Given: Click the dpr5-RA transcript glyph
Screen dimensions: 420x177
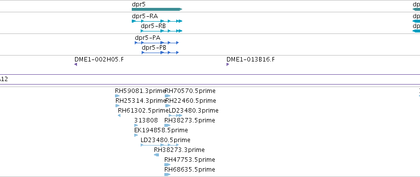Looking at the screenshot, I should tap(157, 21).
